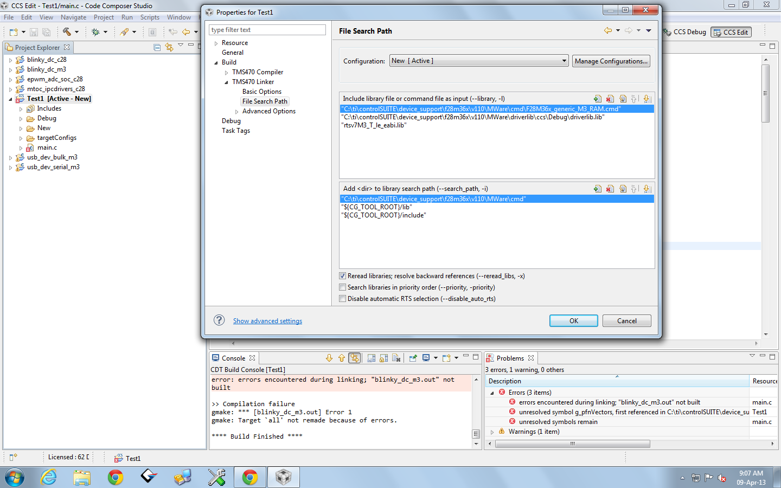Select Task Tags in the properties tree
781x488 pixels.
point(236,131)
